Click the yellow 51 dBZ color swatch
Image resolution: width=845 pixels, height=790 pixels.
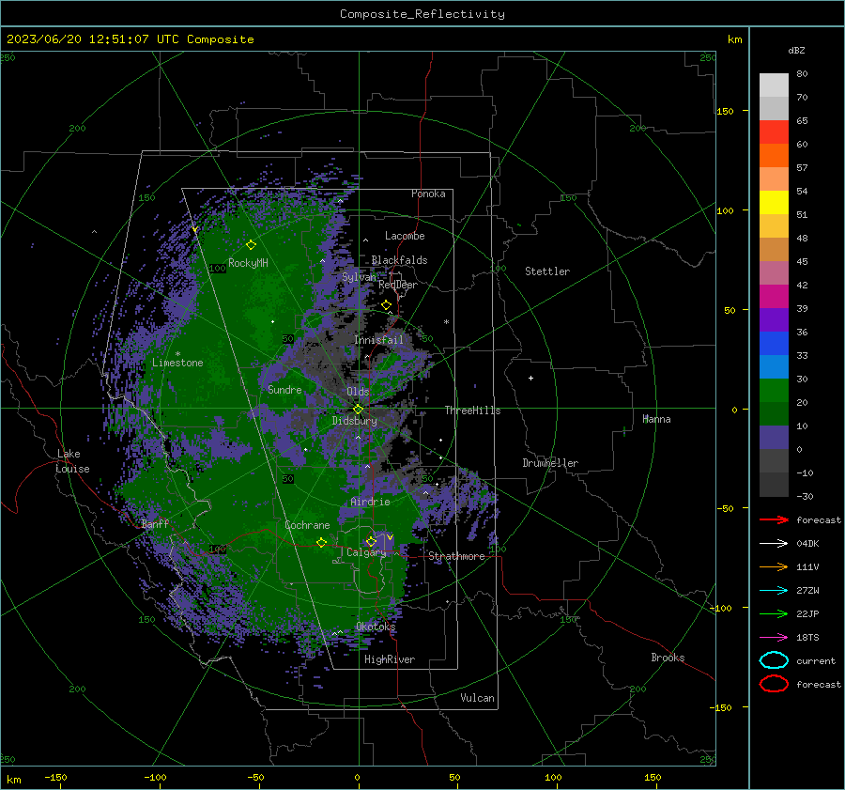point(774,203)
